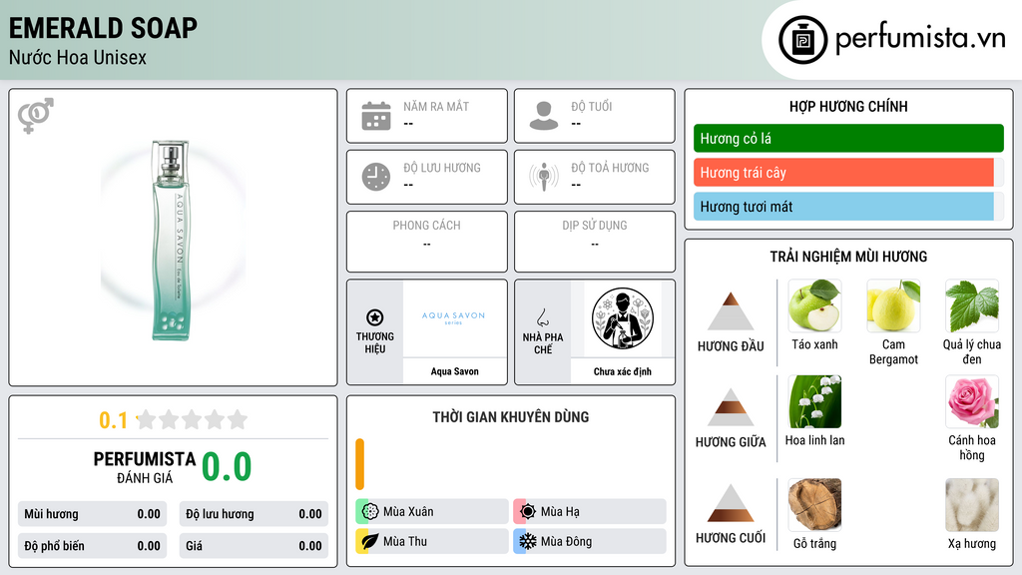
Task: Click the Aqua Savon brand name link
Action: (x=454, y=371)
